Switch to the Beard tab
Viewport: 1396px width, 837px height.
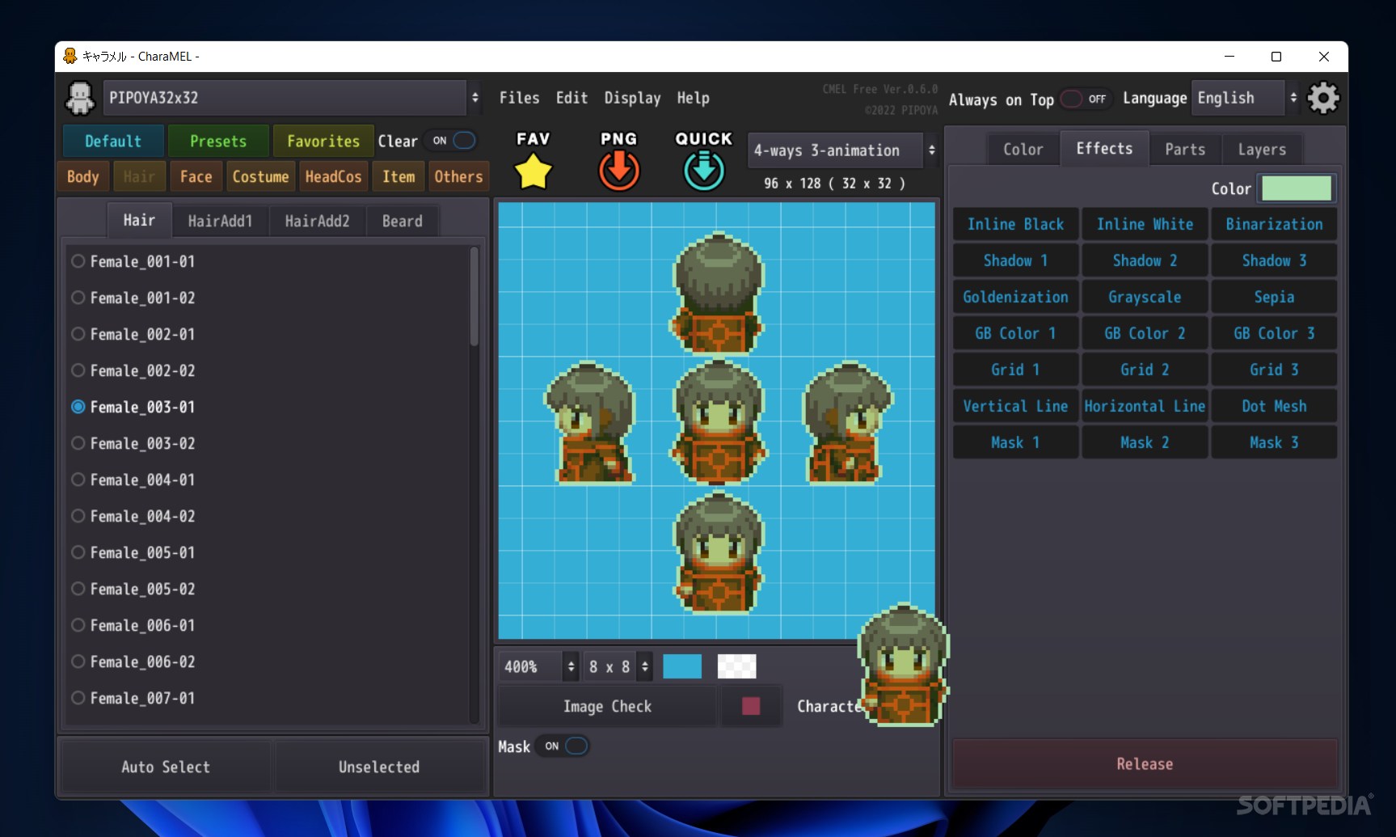(402, 221)
